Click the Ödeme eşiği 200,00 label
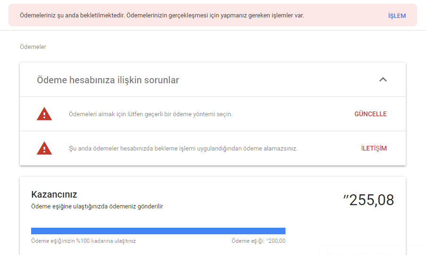Viewport: 426px width, 255px height. [259, 240]
